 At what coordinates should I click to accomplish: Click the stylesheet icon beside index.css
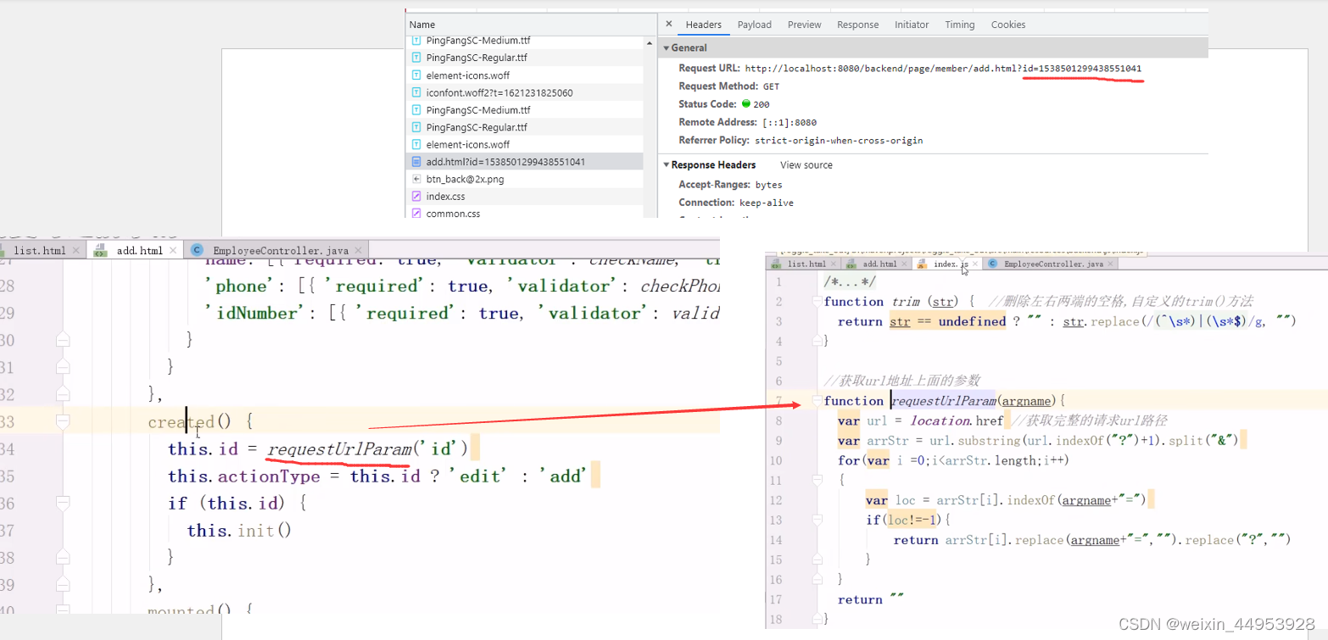[416, 197]
